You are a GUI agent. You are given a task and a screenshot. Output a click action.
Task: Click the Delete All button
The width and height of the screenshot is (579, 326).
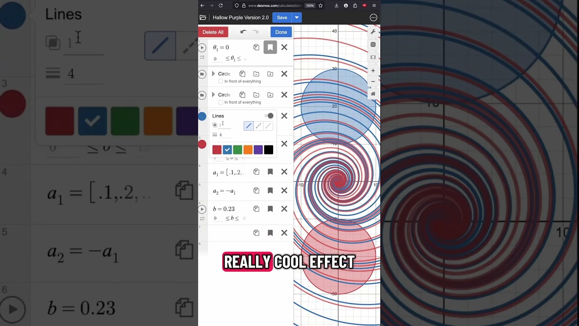point(213,32)
